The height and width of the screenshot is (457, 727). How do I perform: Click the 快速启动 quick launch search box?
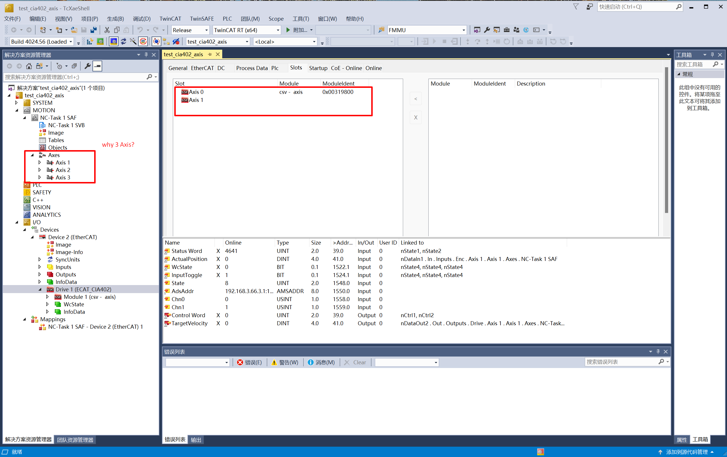click(x=639, y=7)
